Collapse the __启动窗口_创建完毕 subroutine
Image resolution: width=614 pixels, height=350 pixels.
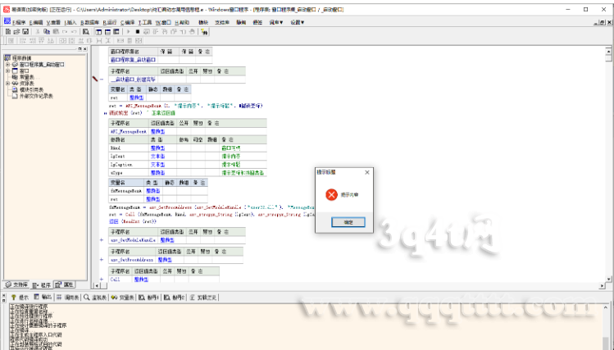[102, 80]
